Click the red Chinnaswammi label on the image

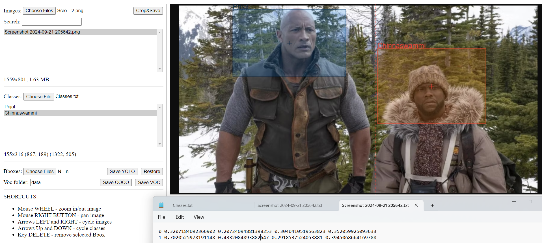[x=402, y=45]
